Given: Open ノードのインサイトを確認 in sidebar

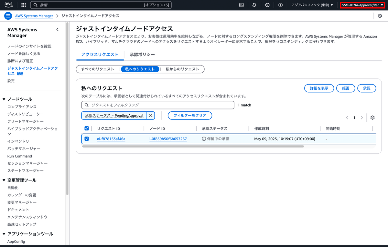Looking at the screenshot, I should (29, 46).
